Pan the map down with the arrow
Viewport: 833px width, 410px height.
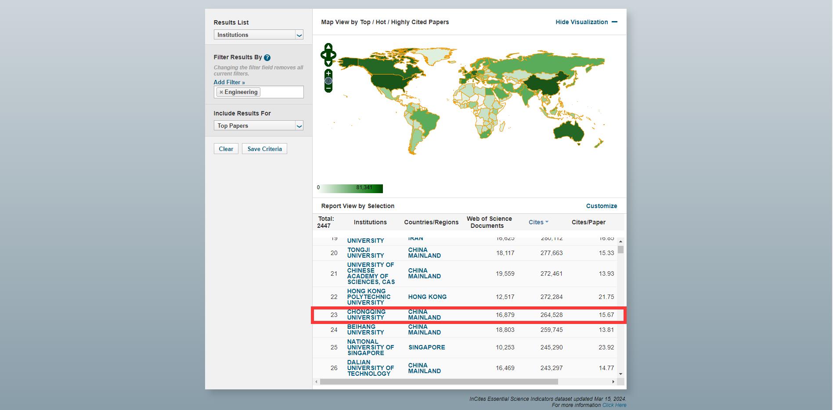(328, 63)
